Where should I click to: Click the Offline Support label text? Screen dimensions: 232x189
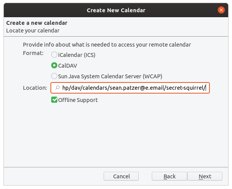click(78, 100)
